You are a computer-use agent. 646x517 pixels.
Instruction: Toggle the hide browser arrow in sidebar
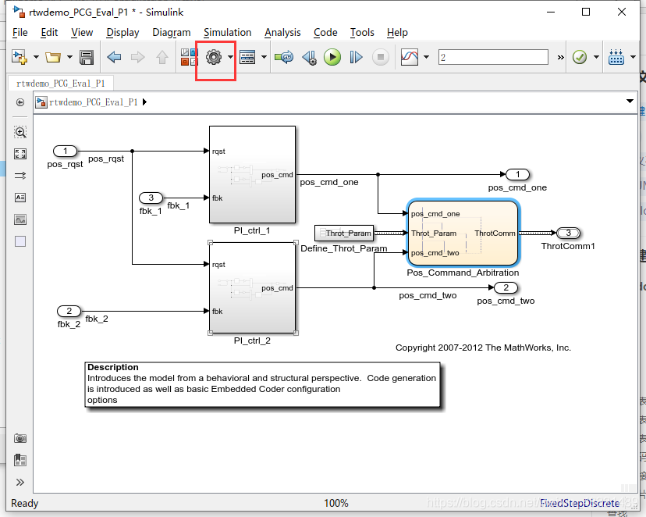click(x=19, y=102)
